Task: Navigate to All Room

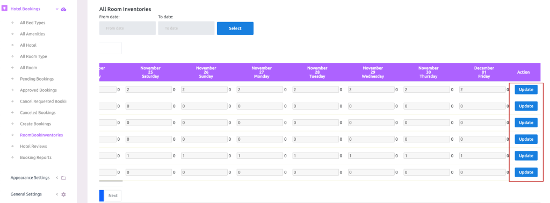Action: coord(28,68)
